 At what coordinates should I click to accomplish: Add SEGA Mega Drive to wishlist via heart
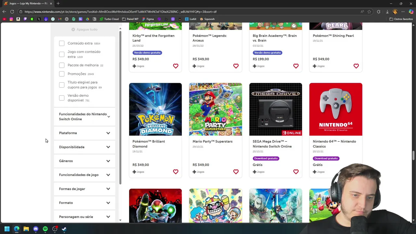(x=296, y=172)
